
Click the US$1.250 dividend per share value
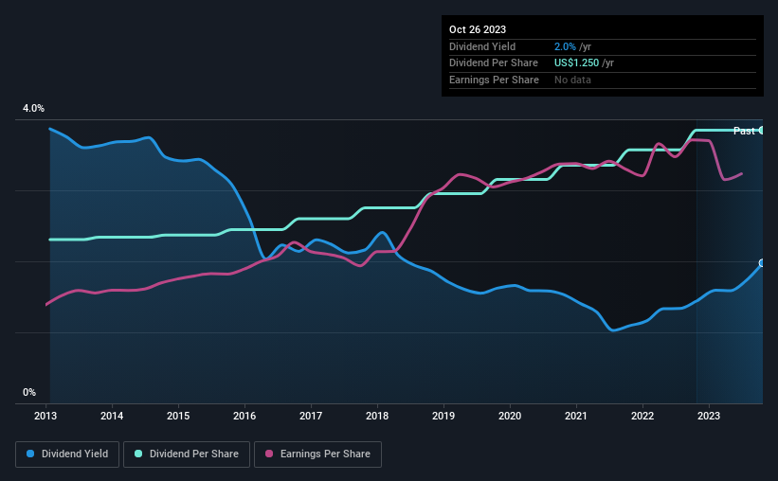pyautogui.click(x=576, y=63)
